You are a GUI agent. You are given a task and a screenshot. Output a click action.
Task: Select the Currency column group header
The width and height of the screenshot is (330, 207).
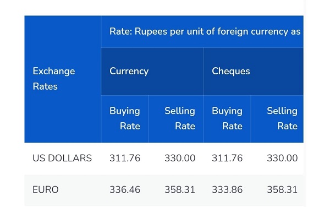pyautogui.click(x=152, y=72)
